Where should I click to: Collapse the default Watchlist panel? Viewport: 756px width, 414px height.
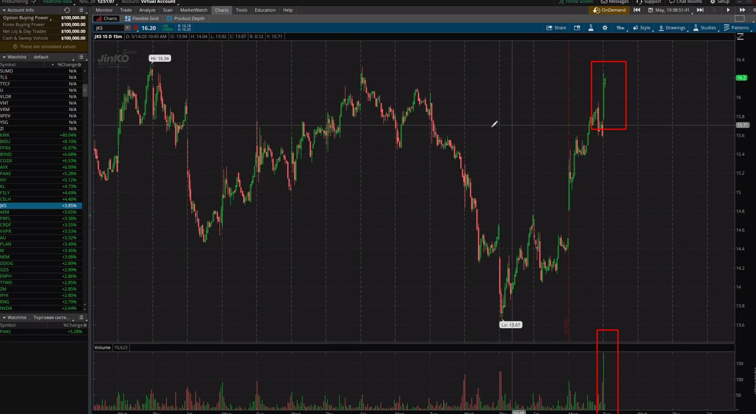point(4,57)
